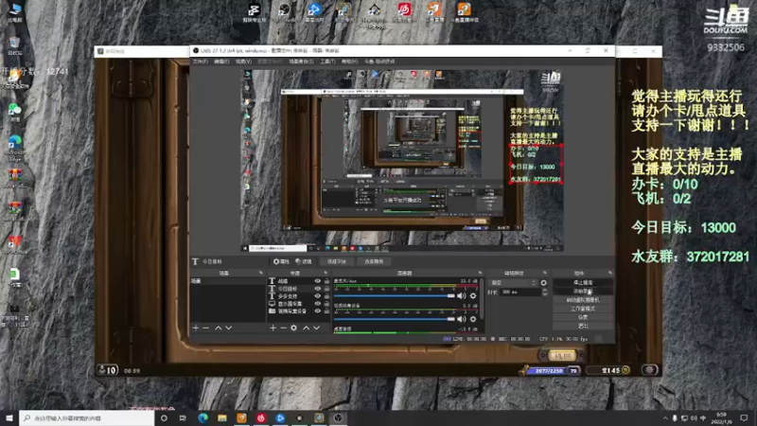
Task: Open the Scene Collection (场景集合) menu
Action: [x=301, y=62]
